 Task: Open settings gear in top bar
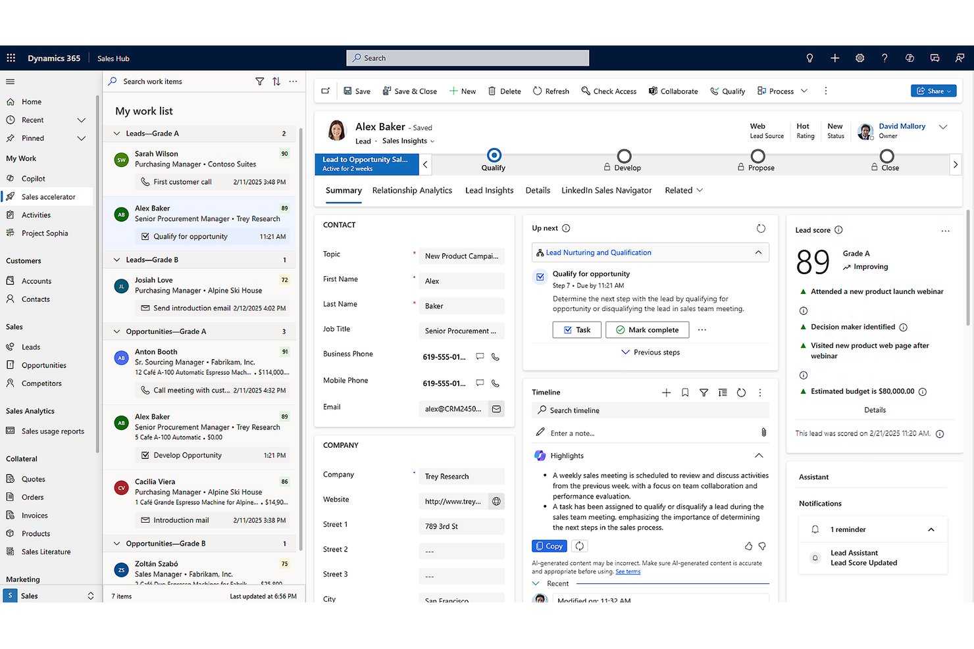click(x=859, y=58)
